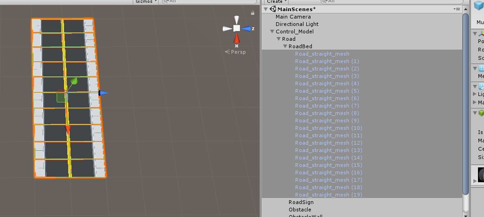Click the hierarchy scrollbar up arrow
This screenshot has height=217, width=484.
pyautogui.click(x=465, y=9)
